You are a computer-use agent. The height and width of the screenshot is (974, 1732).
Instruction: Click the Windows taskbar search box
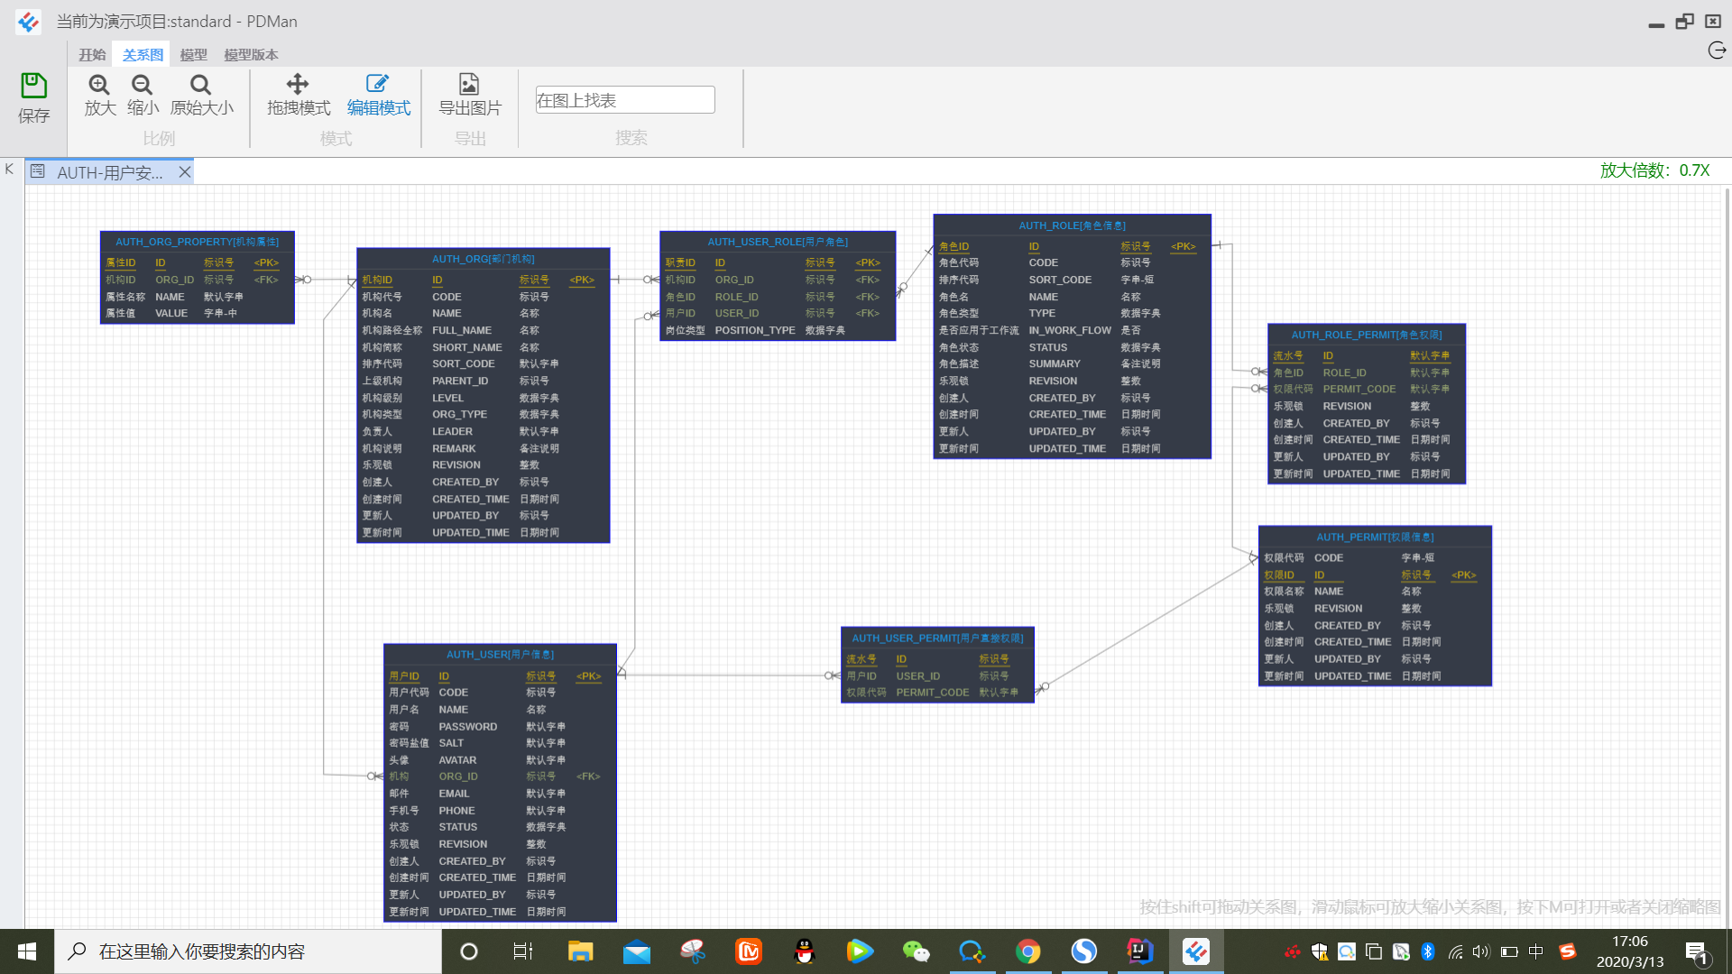[248, 951]
